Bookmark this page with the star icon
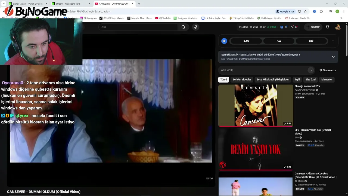 (305, 11)
